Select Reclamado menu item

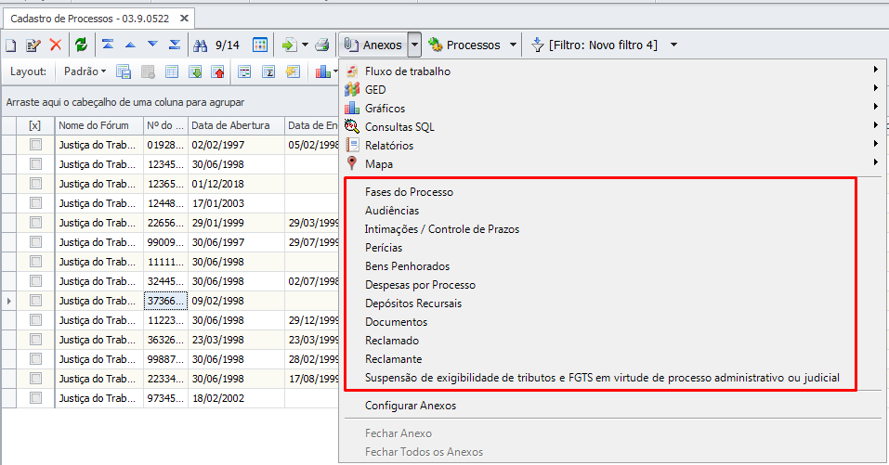point(392,341)
